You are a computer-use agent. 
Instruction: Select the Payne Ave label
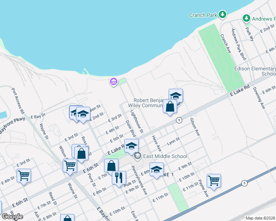[203, 188]
